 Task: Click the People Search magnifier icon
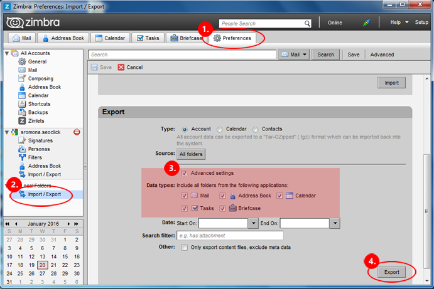(x=307, y=23)
